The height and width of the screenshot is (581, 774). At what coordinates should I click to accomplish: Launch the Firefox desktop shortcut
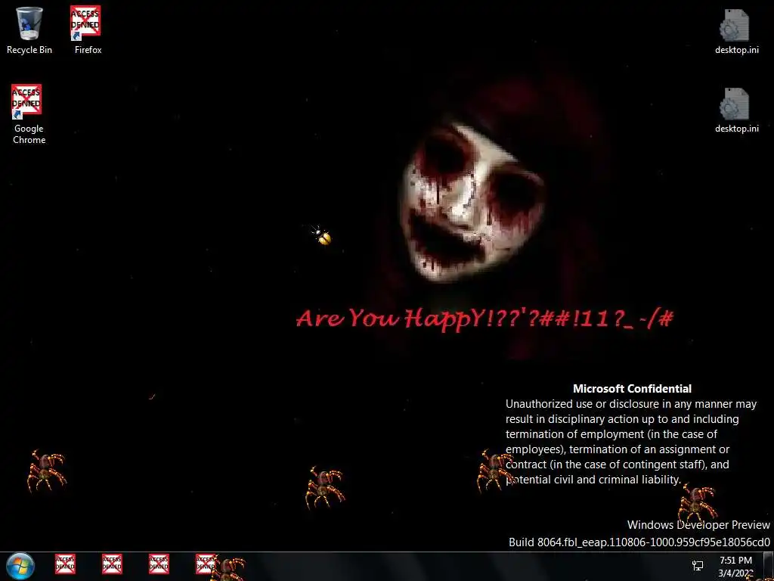[x=88, y=30]
